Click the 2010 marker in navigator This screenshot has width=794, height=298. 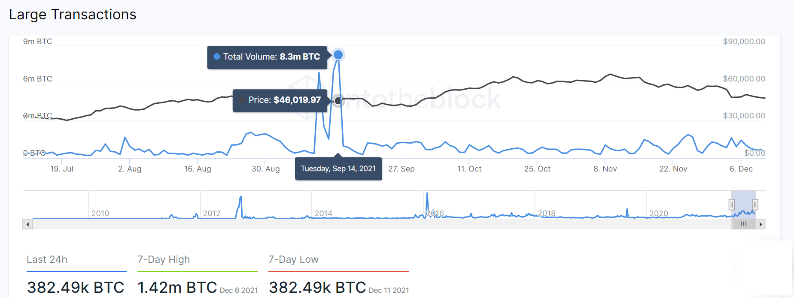coord(100,213)
